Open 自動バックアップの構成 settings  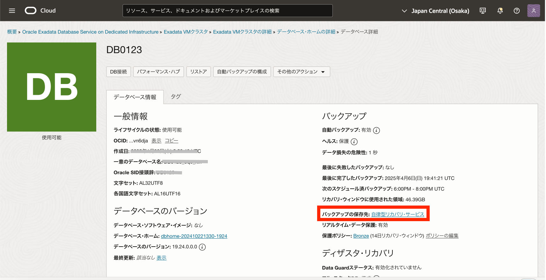[x=242, y=72]
